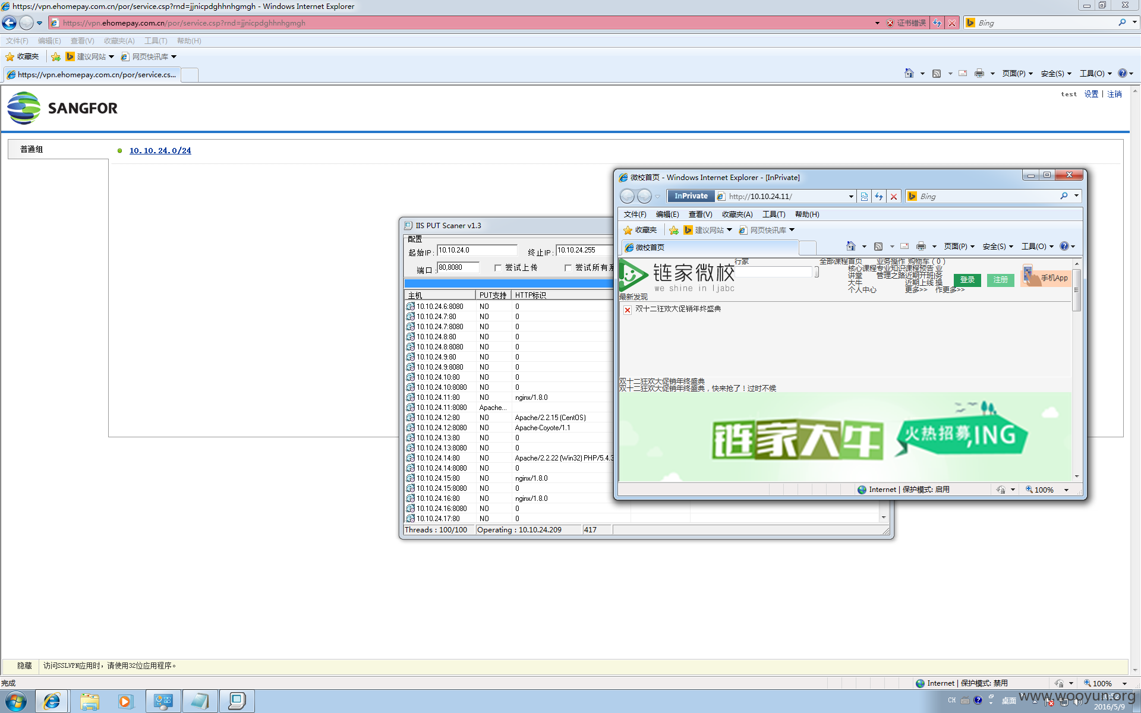Select row 10.10.24.14:80 in the scan results

pyautogui.click(x=509, y=458)
